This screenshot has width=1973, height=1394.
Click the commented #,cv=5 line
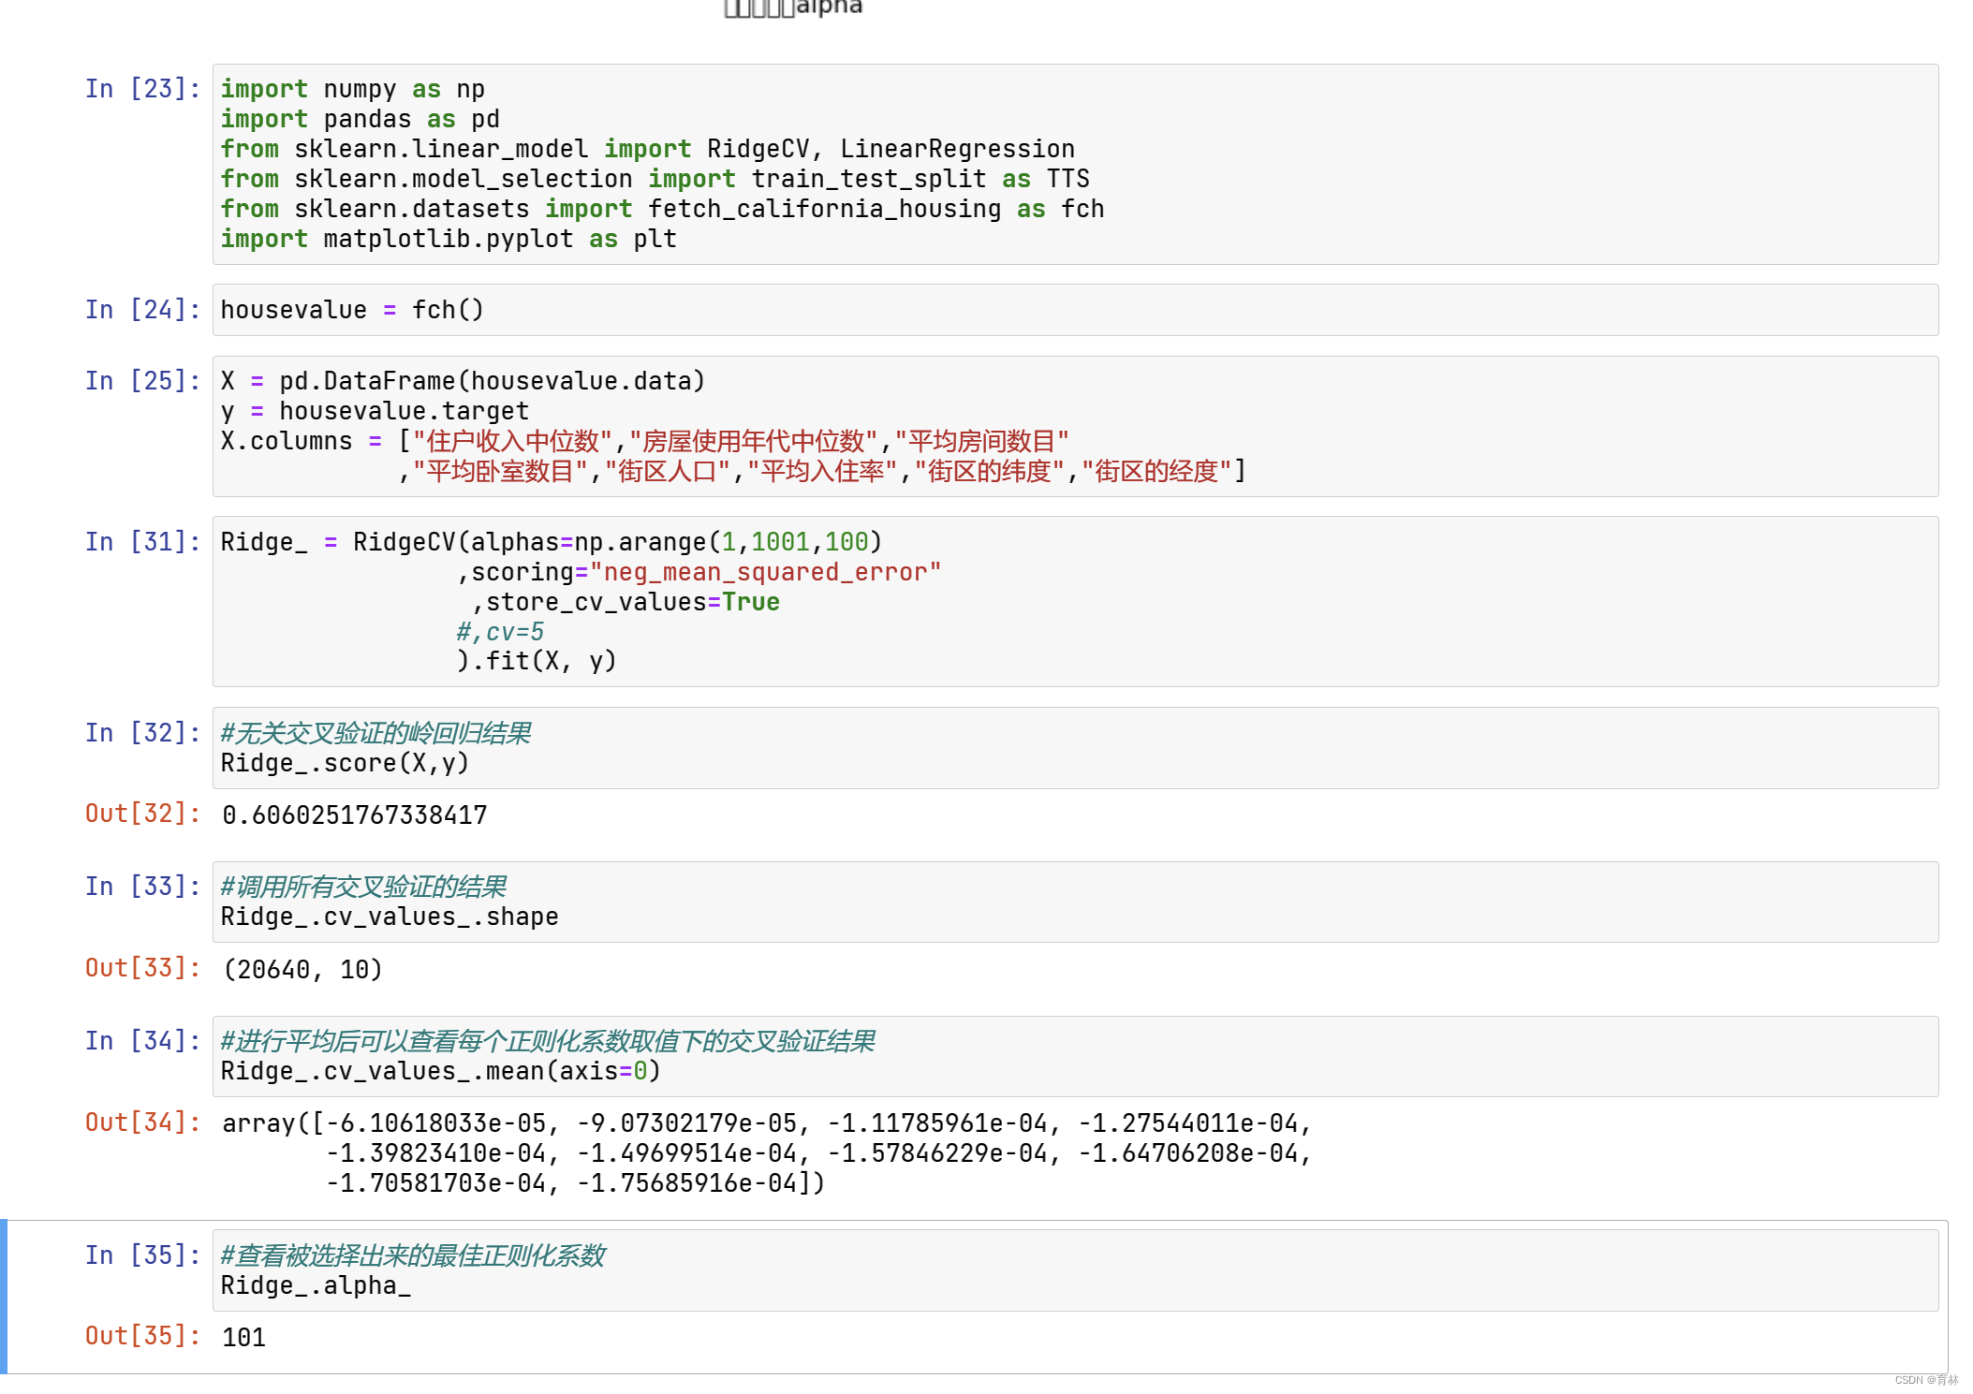(500, 632)
